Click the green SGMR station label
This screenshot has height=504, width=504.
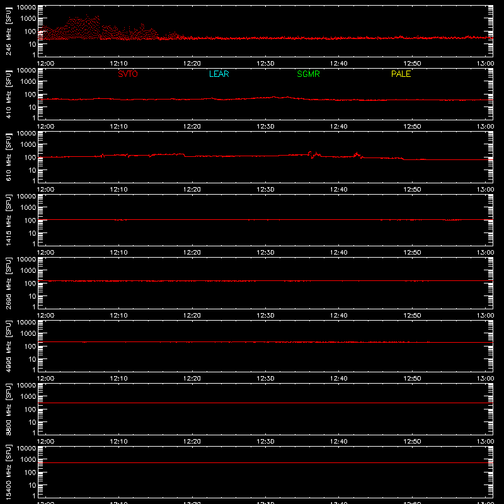[x=308, y=74]
